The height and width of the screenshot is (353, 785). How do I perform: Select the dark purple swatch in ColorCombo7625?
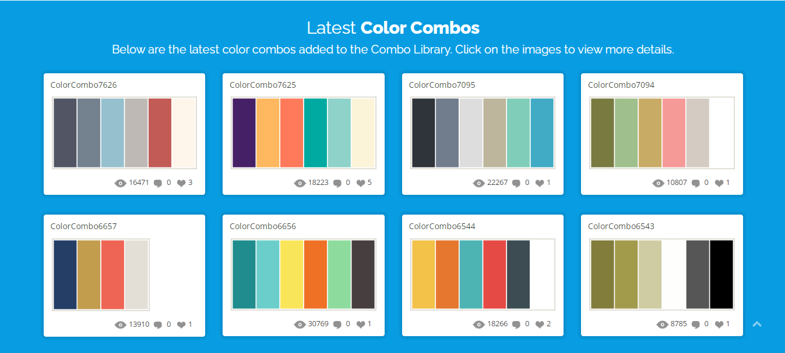244,133
